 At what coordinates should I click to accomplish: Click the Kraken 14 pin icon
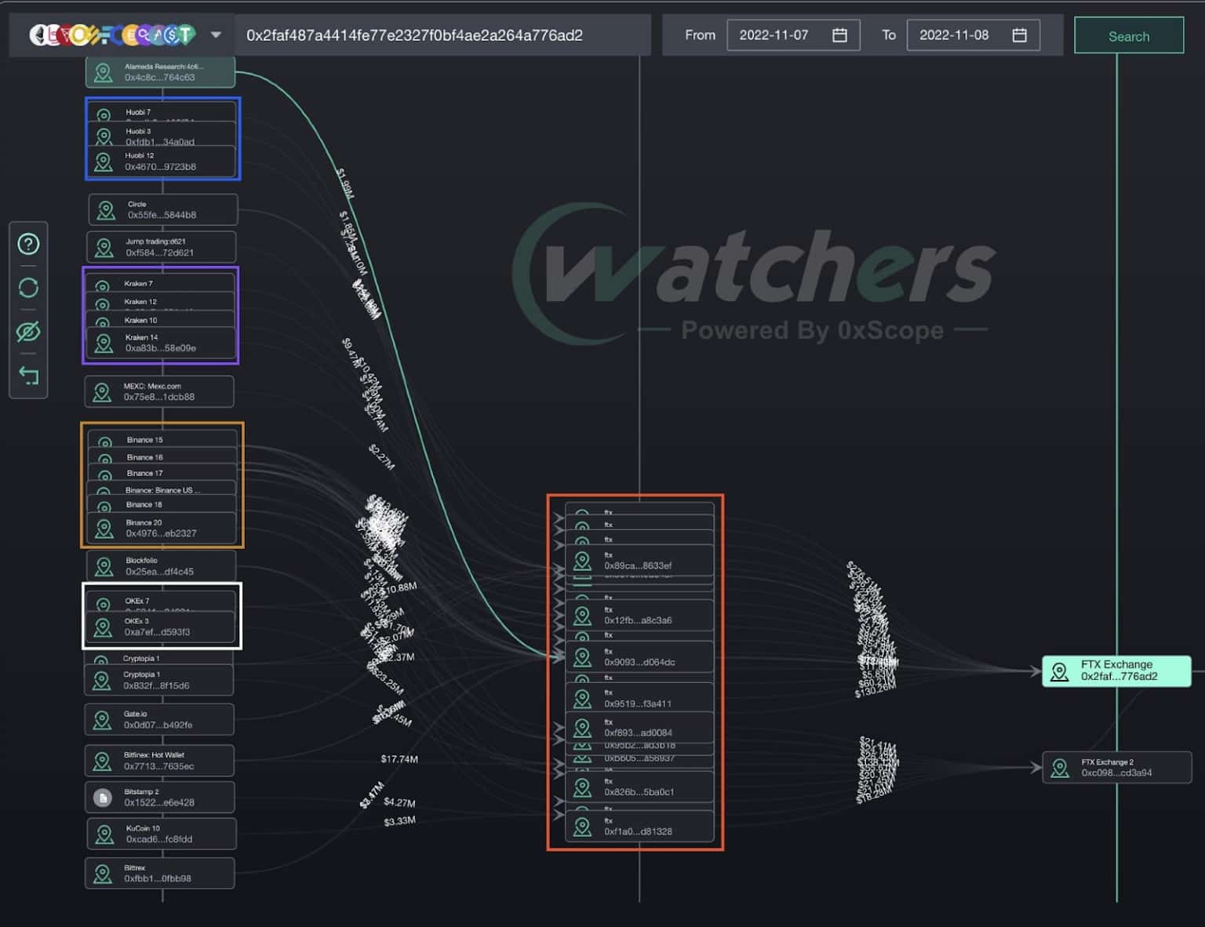click(x=104, y=344)
